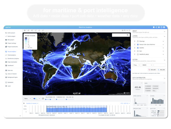Screen dimensions: 171x129
Task: Expand the ABOUT section chevron
Action: click(x=164, y=32)
